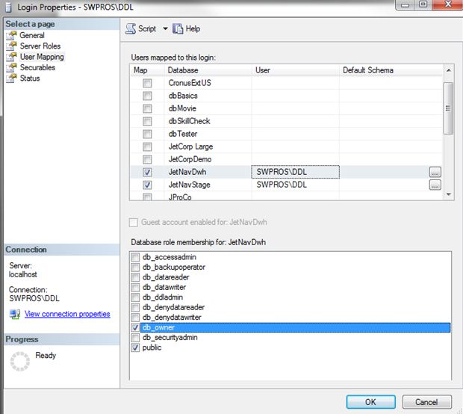This screenshot has height=414, width=463.
Task: Enable mapping for the dbMovie database
Action: click(147, 108)
